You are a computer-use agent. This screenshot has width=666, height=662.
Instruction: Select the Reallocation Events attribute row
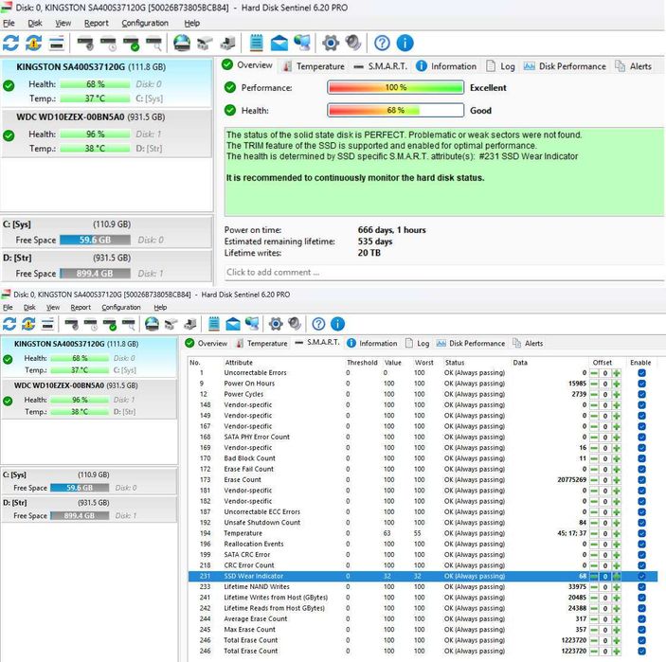point(423,544)
